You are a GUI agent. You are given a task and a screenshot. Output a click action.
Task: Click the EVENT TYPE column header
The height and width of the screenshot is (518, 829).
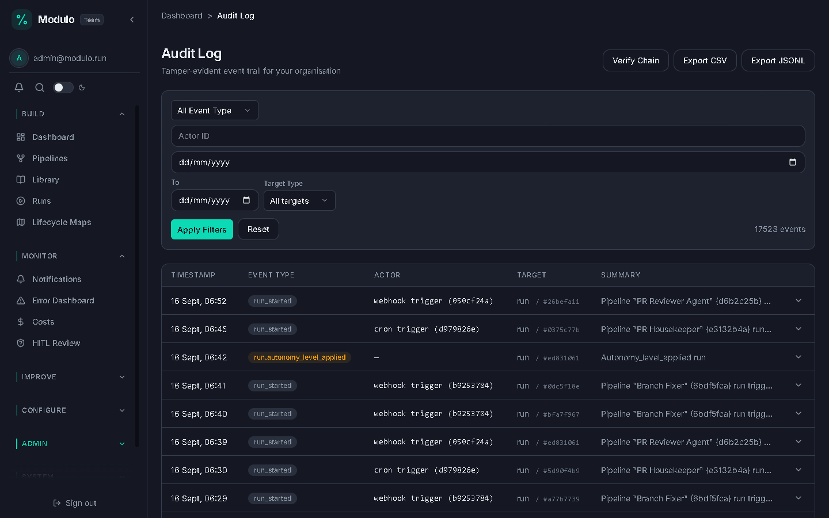tap(271, 275)
